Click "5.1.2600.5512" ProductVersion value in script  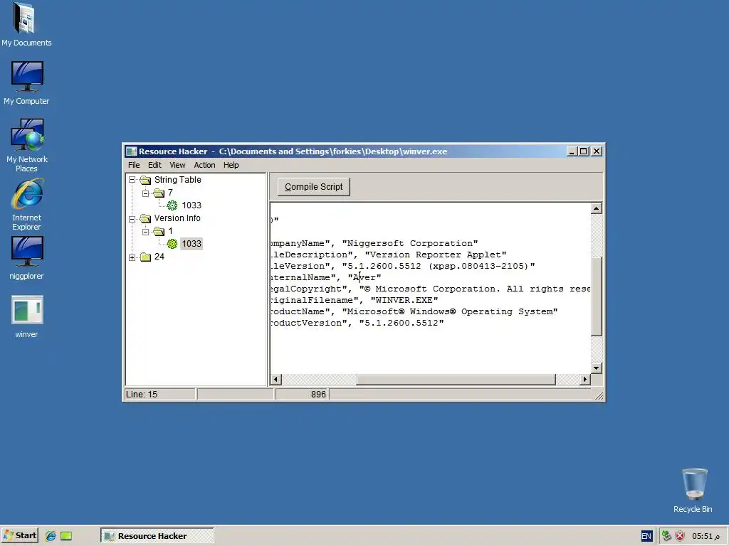(x=402, y=323)
